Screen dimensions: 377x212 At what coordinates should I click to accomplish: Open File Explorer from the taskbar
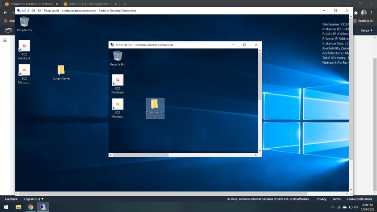tap(18, 207)
